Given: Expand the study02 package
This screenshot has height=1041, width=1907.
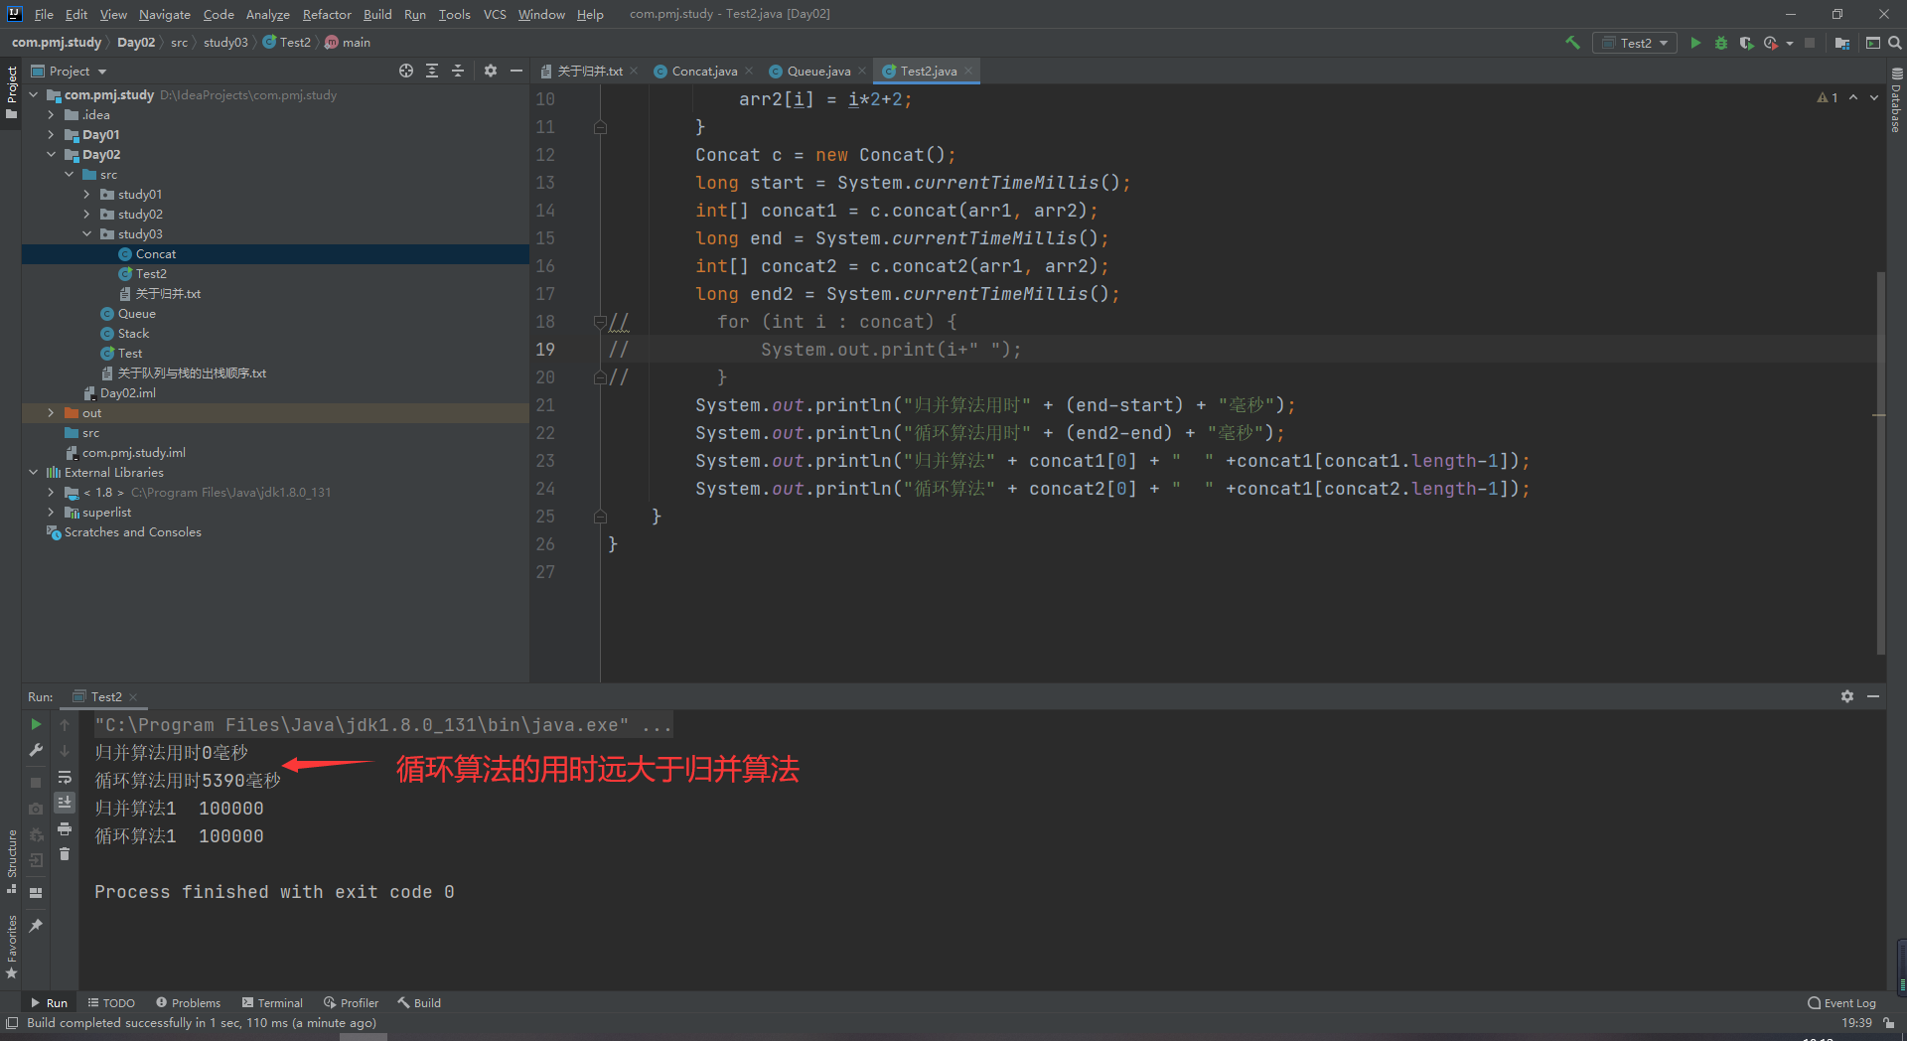Looking at the screenshot, I should tap(86, 215).
